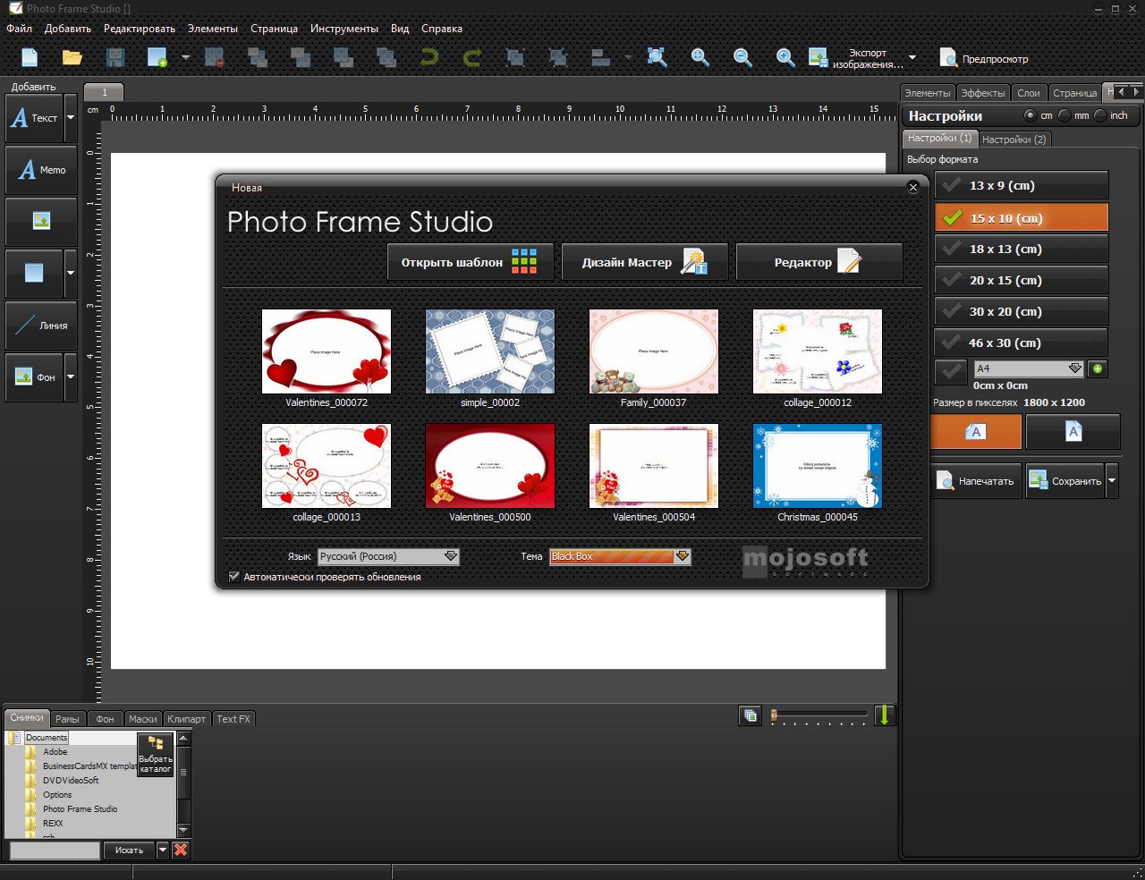1145x880 pixels.
Task: Expand dropdown arrow next to Текст tool
Action: click(x=71, y=118)
